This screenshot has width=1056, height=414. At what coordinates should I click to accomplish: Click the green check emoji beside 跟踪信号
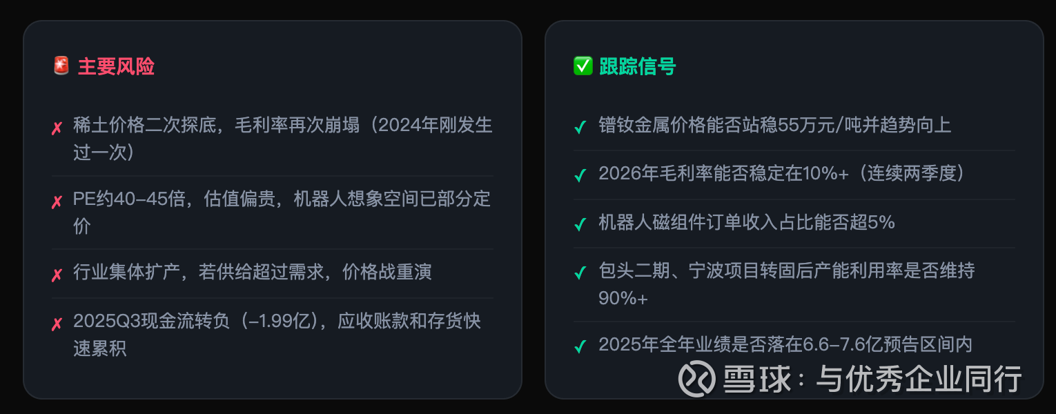pyautogui.click(x=583, y=66)
